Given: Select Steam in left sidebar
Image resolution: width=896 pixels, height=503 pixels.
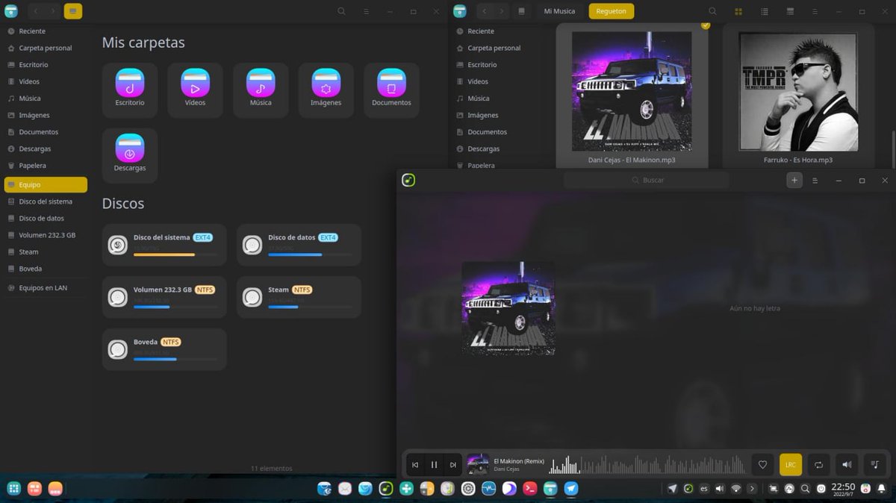Looking at the screenshot, I should [45, 251].
